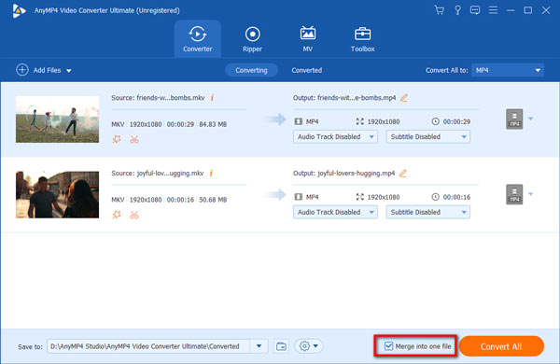Viewport: 560px width, 364px height.
Task: Switch to the Converted list tab
Action: point(307,70)
